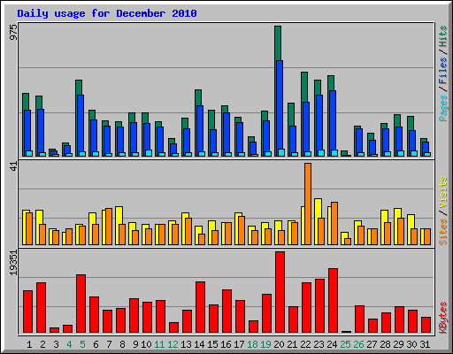The image size is (453, 354).
Task: Click the tallest red KBytes bar for day 20
Action: pyautogui.click(x=280, y=292)
